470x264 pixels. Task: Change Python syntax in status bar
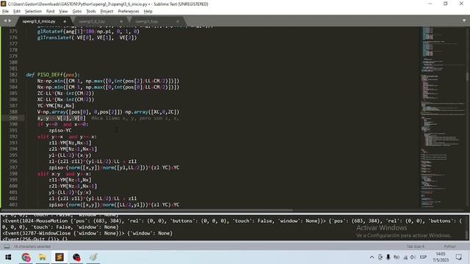[x=449, y=246]
